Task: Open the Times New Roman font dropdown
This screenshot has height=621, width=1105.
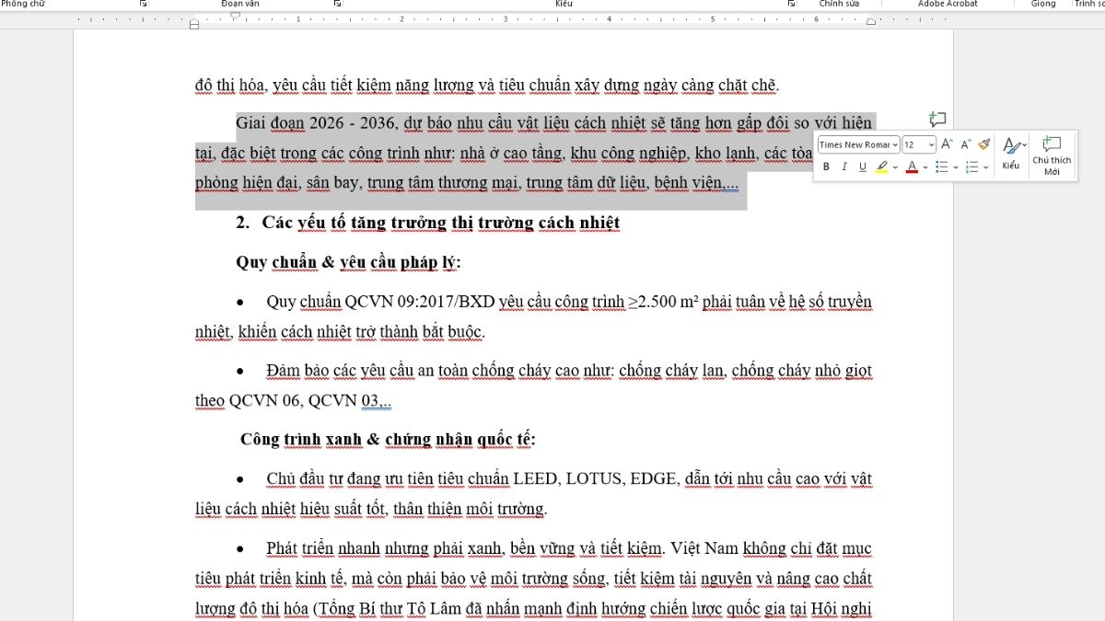Action: 896,144
